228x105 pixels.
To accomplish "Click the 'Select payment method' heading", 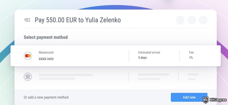I will [x=46, y=37].
